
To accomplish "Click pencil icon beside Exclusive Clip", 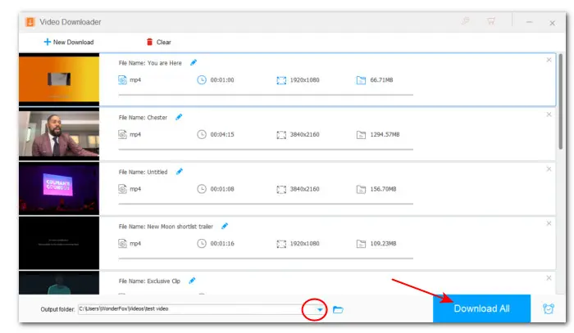I will (x=192, y=280).
